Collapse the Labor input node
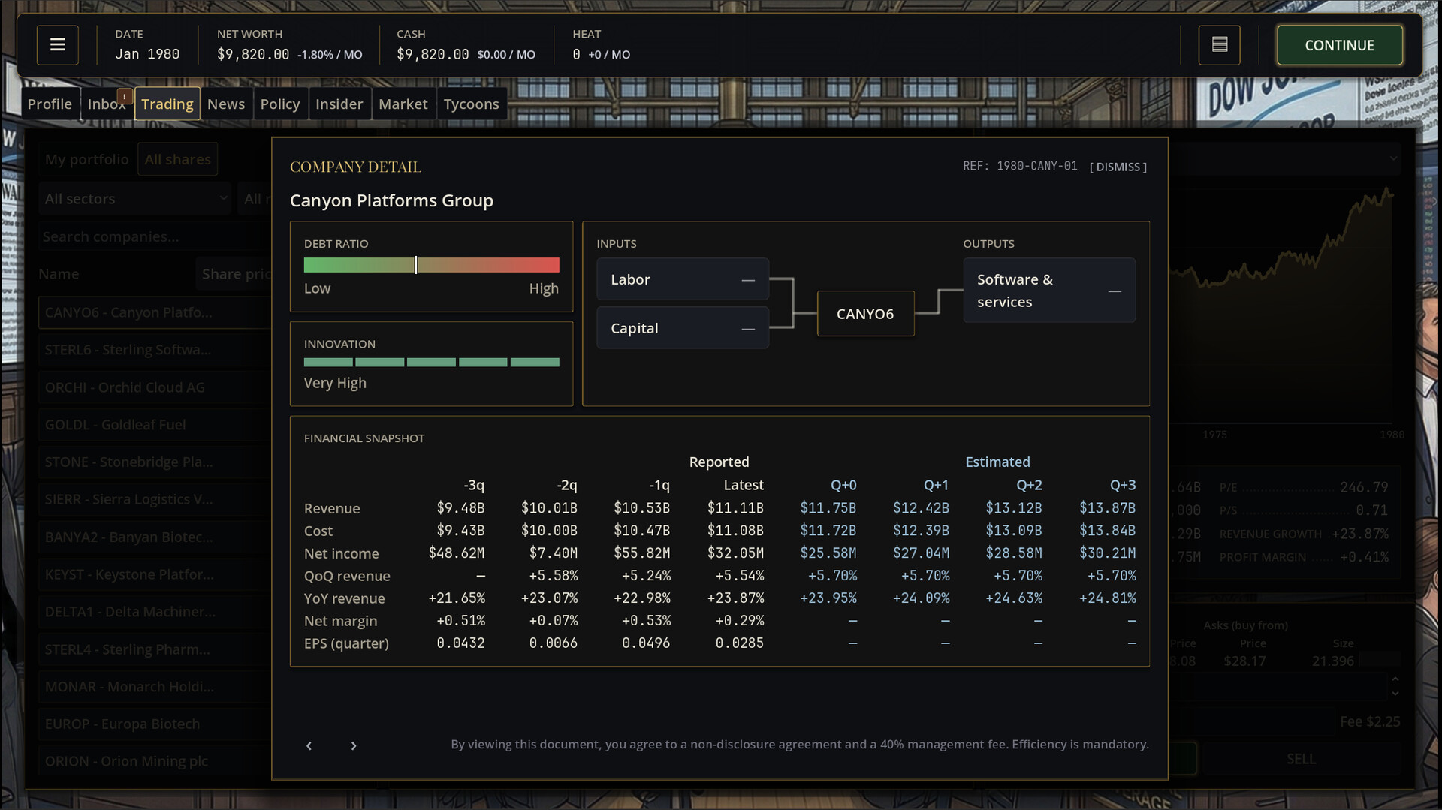Screen dimensions: 1442x810 point(747,280)
